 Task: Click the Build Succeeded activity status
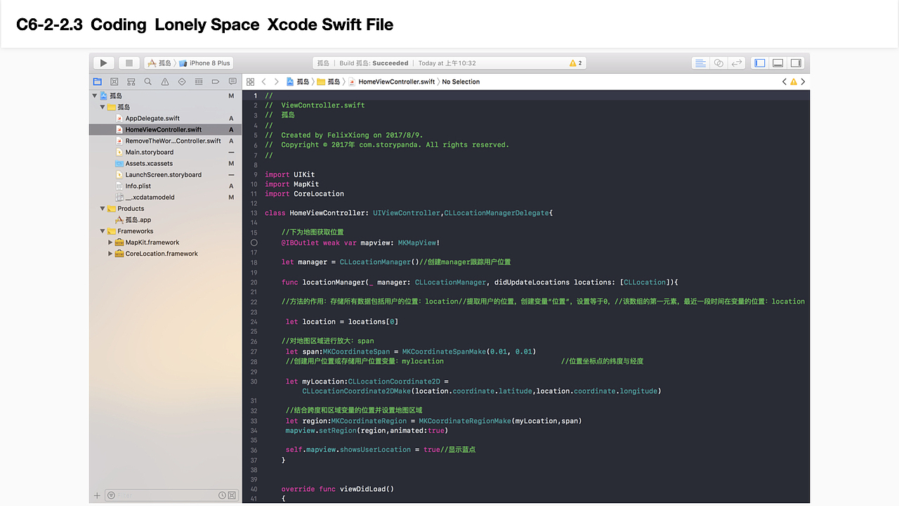coord(372,63)
